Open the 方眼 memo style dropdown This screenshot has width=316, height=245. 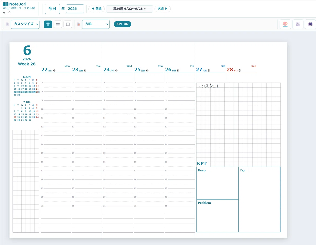(96, 24)
